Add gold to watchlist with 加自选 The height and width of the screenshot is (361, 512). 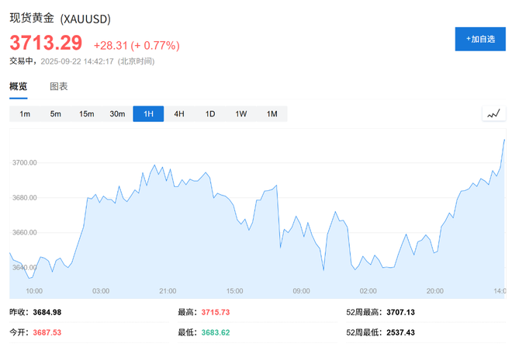[x=480, y=39]
